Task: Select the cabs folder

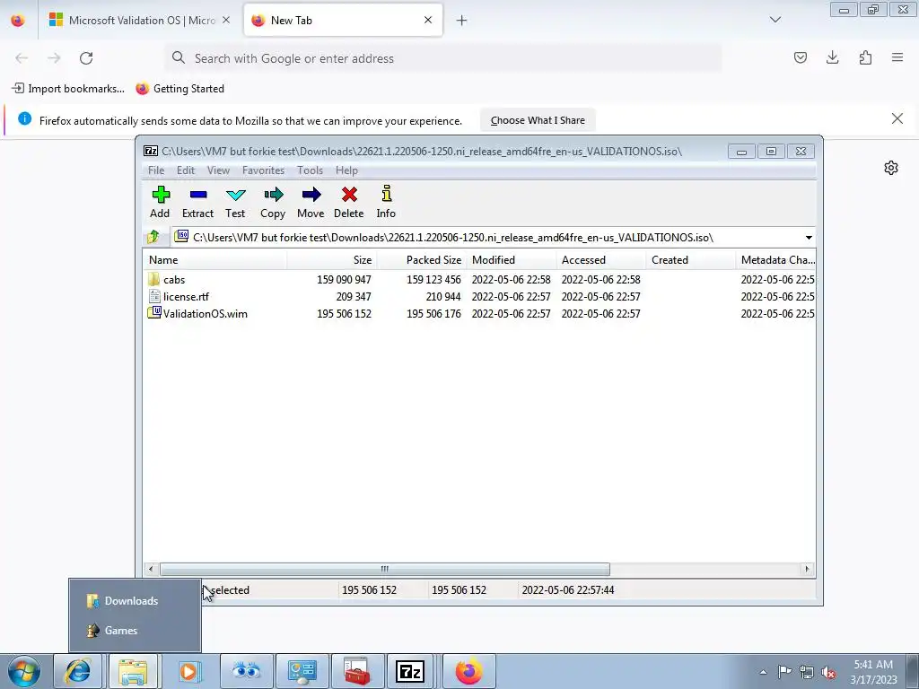Action: tap(174, 280)
